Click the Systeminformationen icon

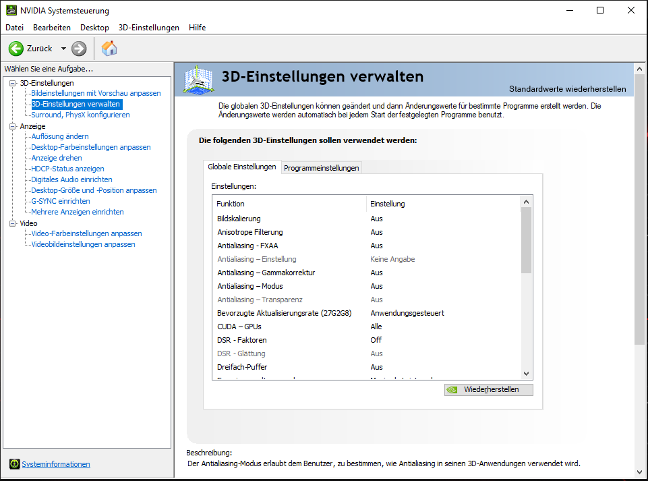(14, 464)
